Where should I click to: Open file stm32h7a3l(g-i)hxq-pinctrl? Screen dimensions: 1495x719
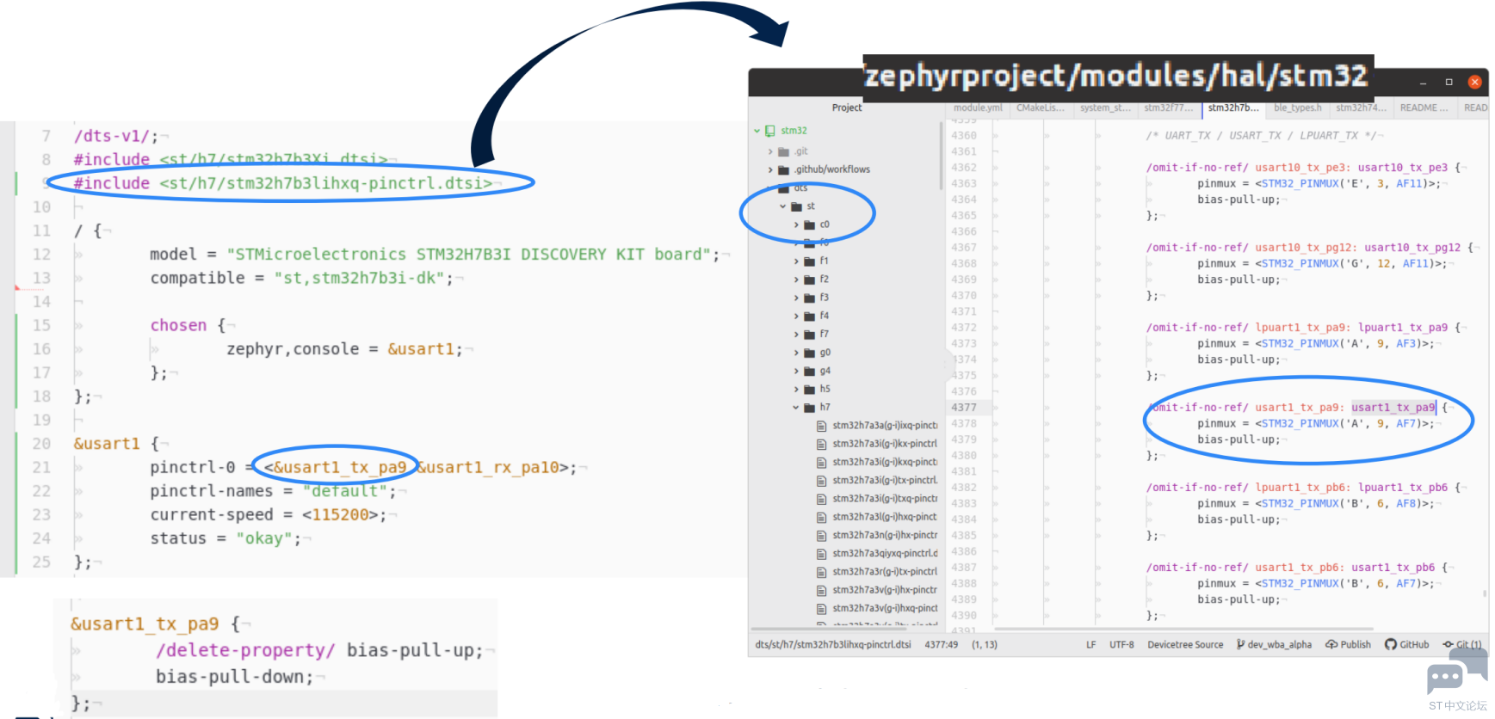[x=885, y=517]
